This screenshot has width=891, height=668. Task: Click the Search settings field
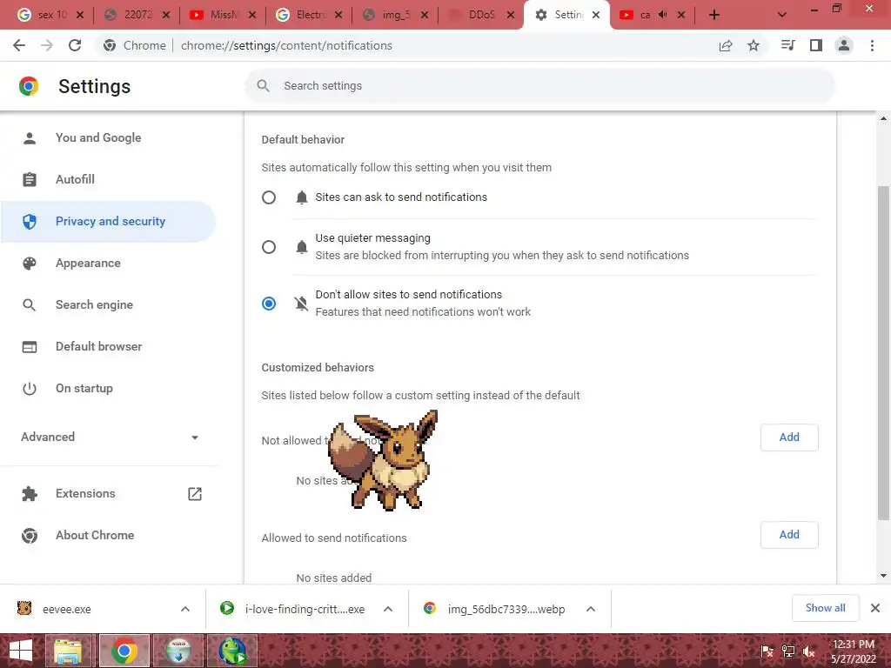[x=539, y=86]
